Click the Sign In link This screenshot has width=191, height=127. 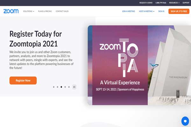pyautogui.click(x=161, y=11)
